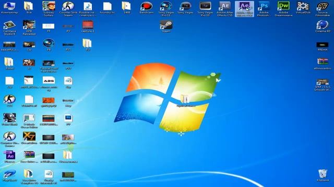Select the capture-1 video file
Viewport: 334px width, 187px height.
(x=88, y=26)
